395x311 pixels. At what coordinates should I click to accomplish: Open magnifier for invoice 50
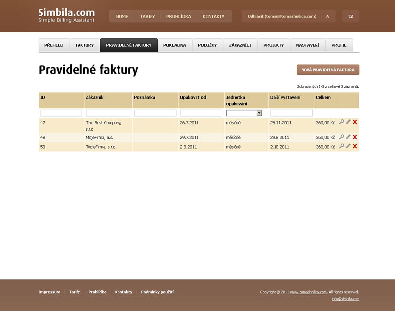pyautogui.click(x=342, y=146)
